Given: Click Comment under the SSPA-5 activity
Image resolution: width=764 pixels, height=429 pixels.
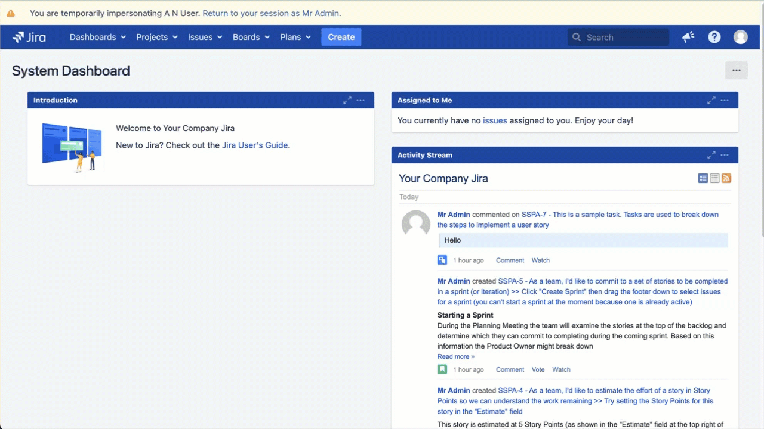Looking at the screenshot, I should [x=510, y=369].
